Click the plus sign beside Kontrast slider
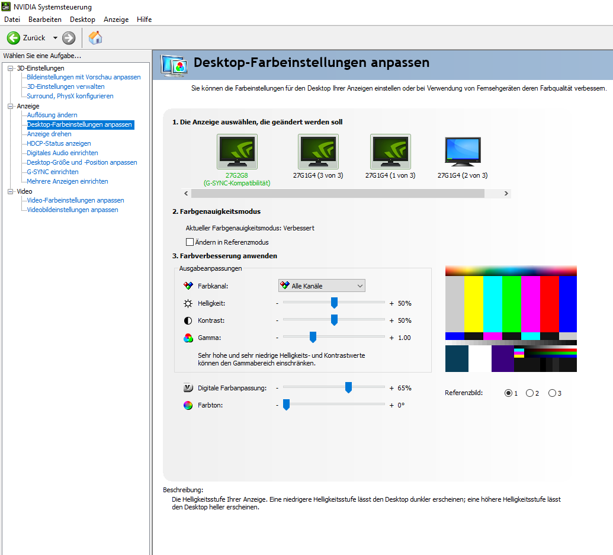613x555 pixels. pos(391,320)
